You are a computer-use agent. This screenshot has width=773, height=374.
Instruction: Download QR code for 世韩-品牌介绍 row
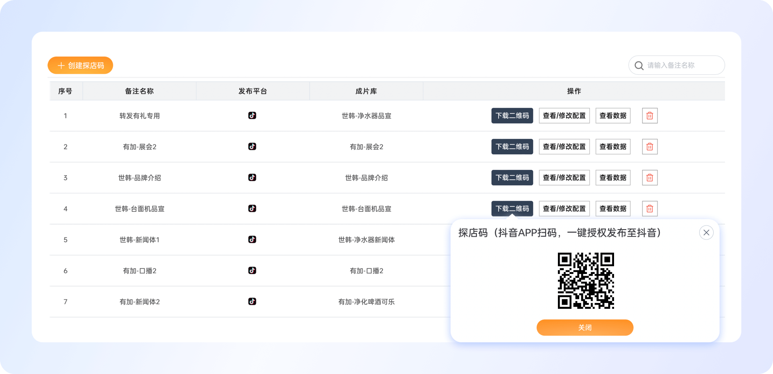point(512,177)
